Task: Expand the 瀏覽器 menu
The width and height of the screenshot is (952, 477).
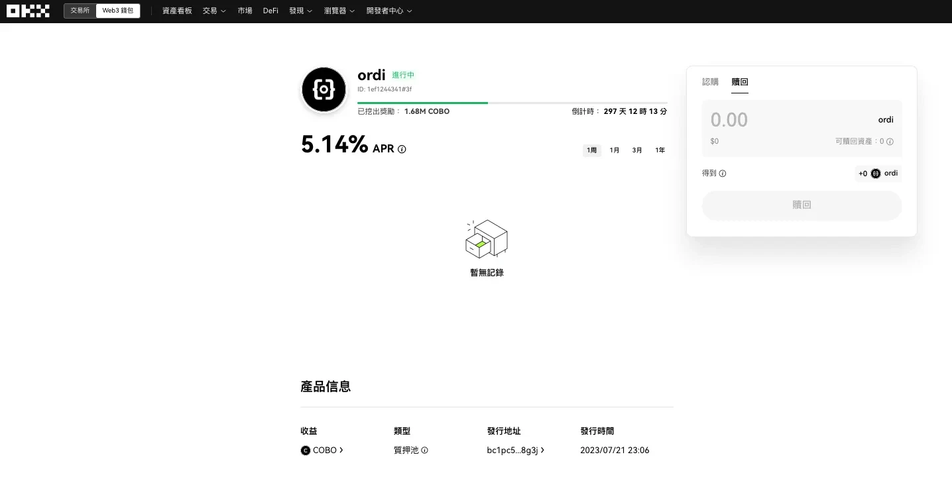Action: tap(339, 11)
